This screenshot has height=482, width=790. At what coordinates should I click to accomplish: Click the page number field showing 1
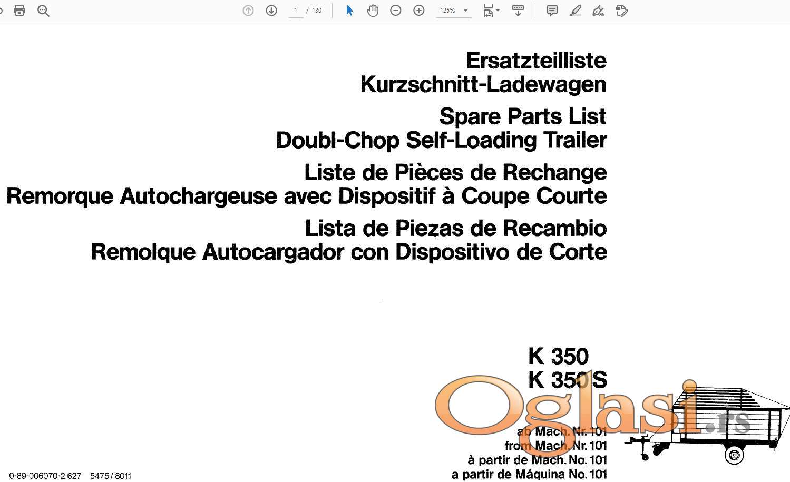(x=296, y=11)
